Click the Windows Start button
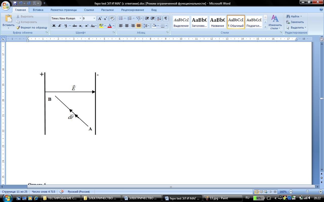The image size is (324, 202). click(7, 198)
